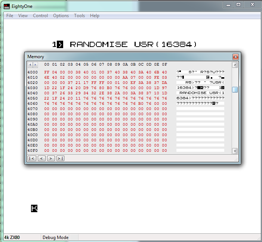Click the '4k ZX80' status bar entry
The height and width of the screenshot is (242, 262).
12,237
